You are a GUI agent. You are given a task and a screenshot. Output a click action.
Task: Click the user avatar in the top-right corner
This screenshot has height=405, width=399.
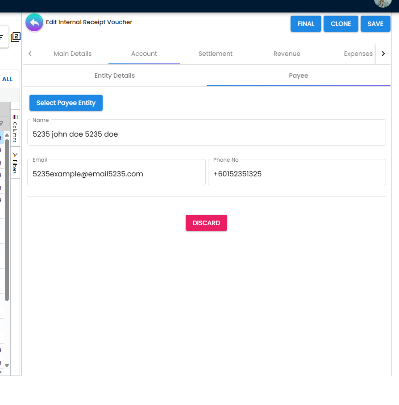pos(383,4)
